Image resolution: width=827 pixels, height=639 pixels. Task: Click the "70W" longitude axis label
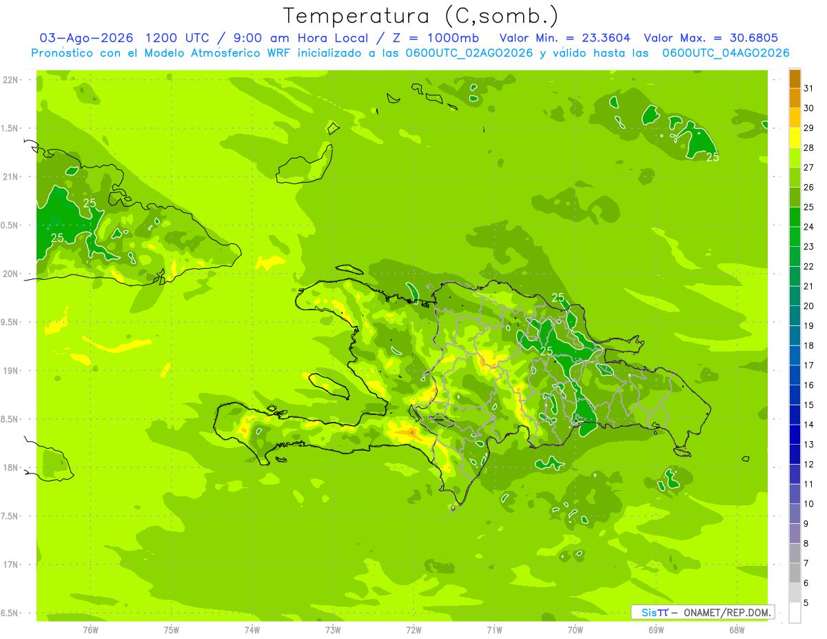click(x=575, y=630)
